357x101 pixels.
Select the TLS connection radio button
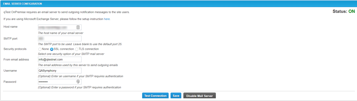pyautogui.click(x=77, y=49)
